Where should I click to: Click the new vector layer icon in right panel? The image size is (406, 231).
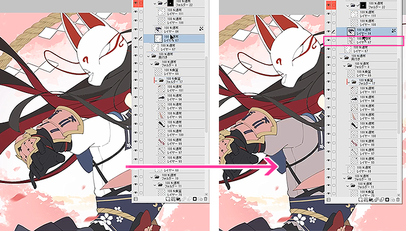click(x=366, y=200)
